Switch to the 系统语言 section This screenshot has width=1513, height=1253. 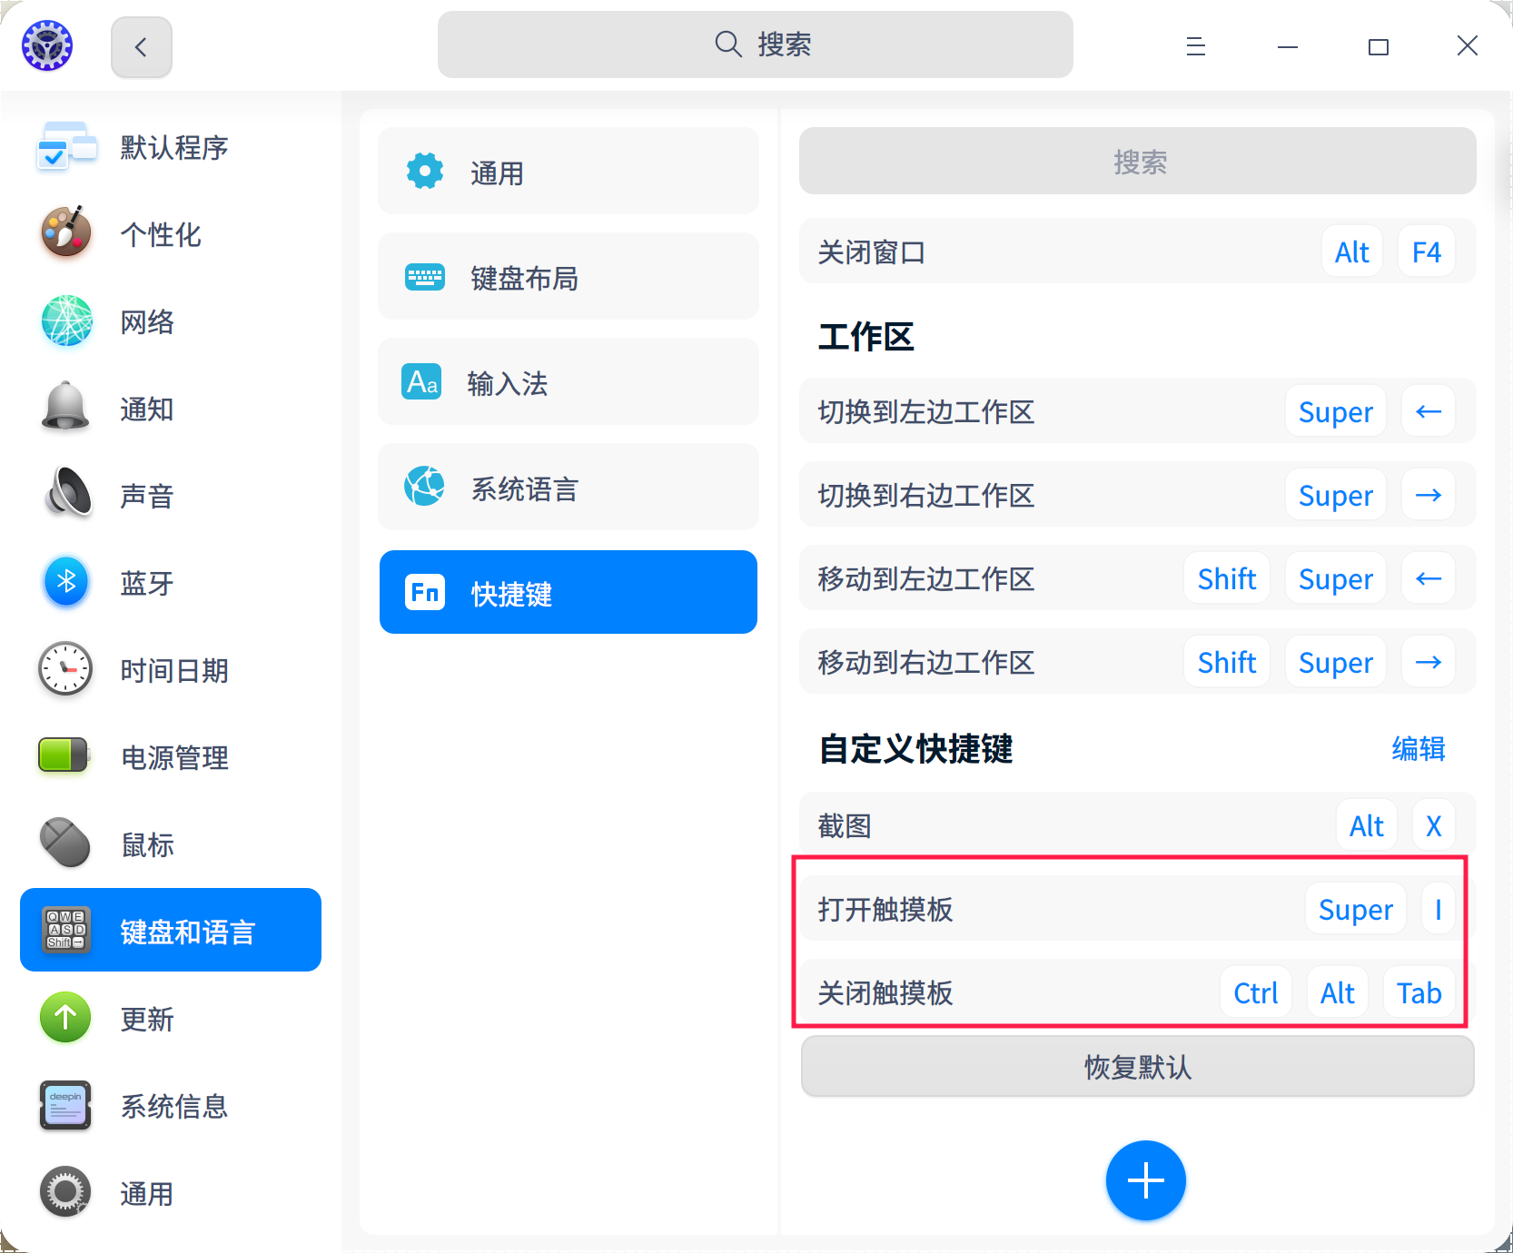click(x=569, y=487)
